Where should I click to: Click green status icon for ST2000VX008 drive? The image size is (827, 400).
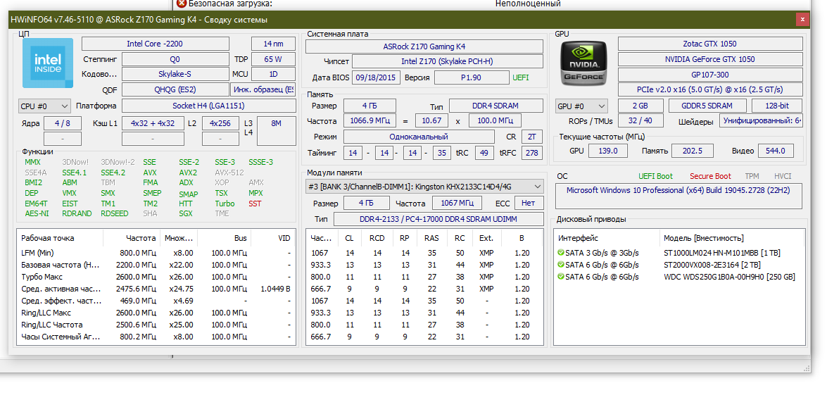561,264
